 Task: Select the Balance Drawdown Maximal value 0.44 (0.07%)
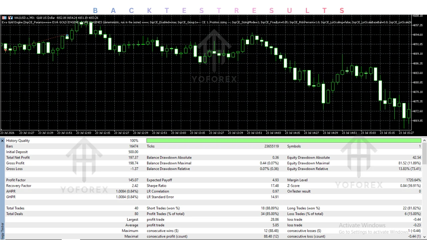pos(269,163)
